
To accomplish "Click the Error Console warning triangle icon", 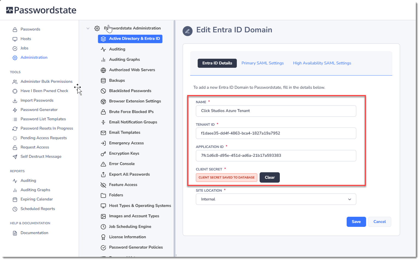I will [x=103, y=164].
